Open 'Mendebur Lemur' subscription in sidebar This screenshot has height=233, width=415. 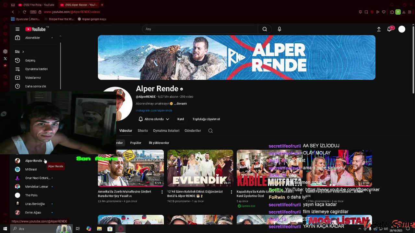click(37, 187)
